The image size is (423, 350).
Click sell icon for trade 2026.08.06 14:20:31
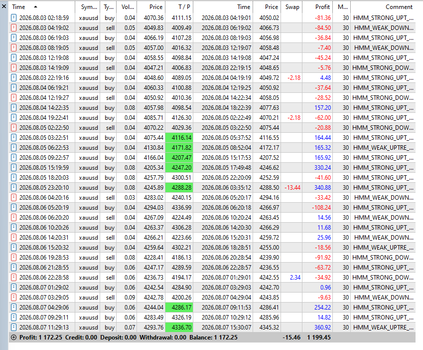pos(13,238)
